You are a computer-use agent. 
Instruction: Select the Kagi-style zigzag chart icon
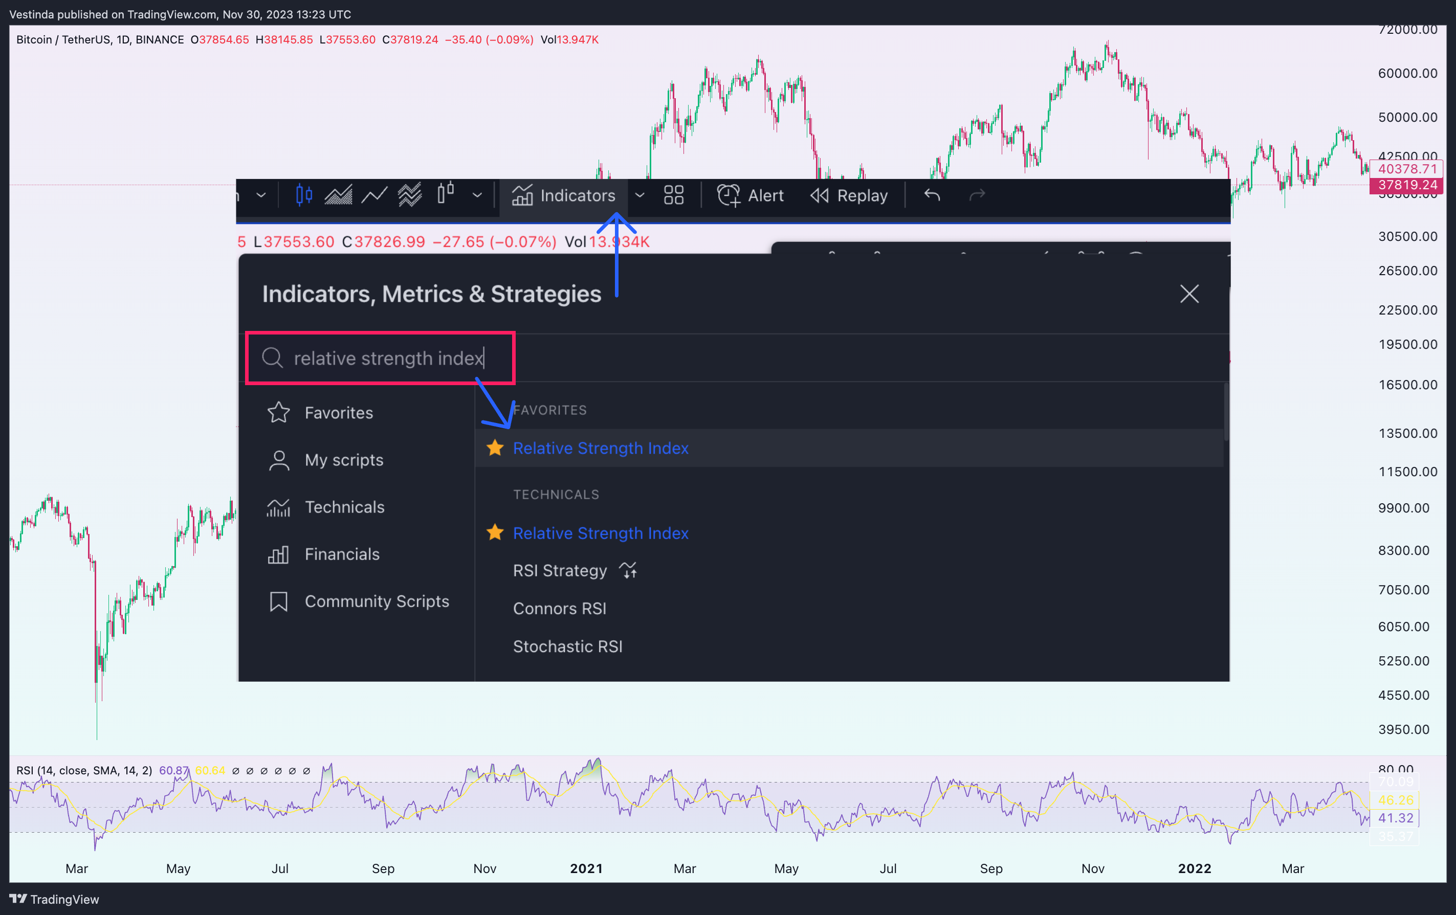coord(410,195)
